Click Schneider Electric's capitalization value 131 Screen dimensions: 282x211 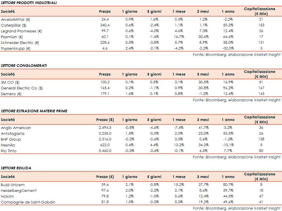[x=261, y=43]
